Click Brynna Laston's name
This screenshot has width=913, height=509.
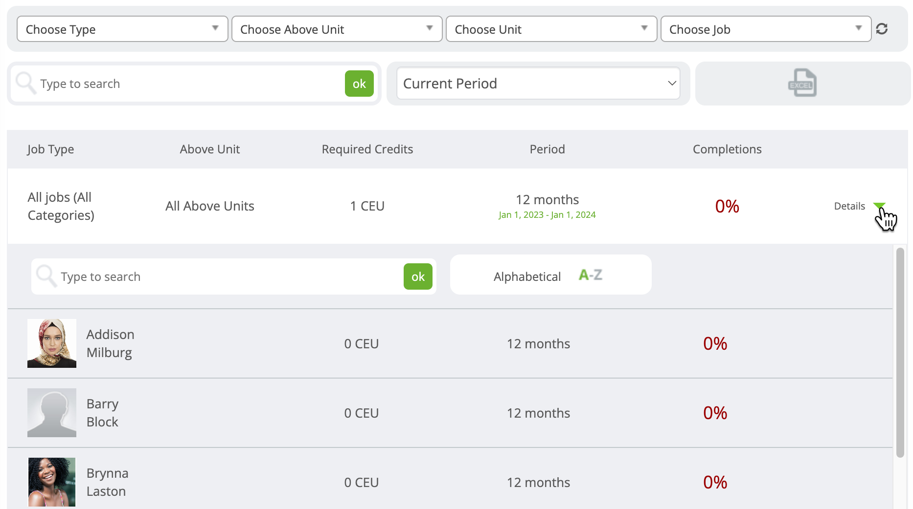(x=107, y=482)
